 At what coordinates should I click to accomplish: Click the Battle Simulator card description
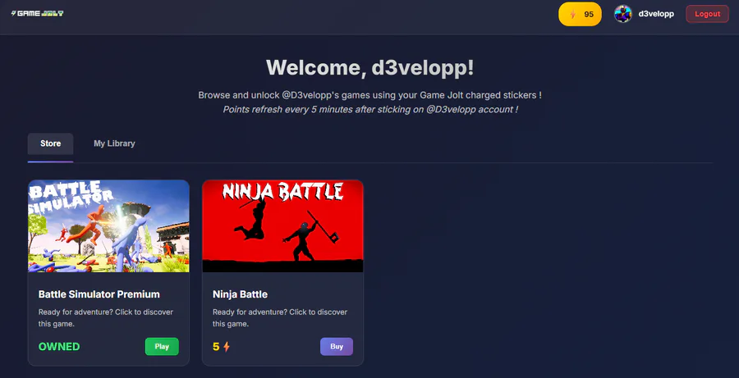tap(106, 318)
